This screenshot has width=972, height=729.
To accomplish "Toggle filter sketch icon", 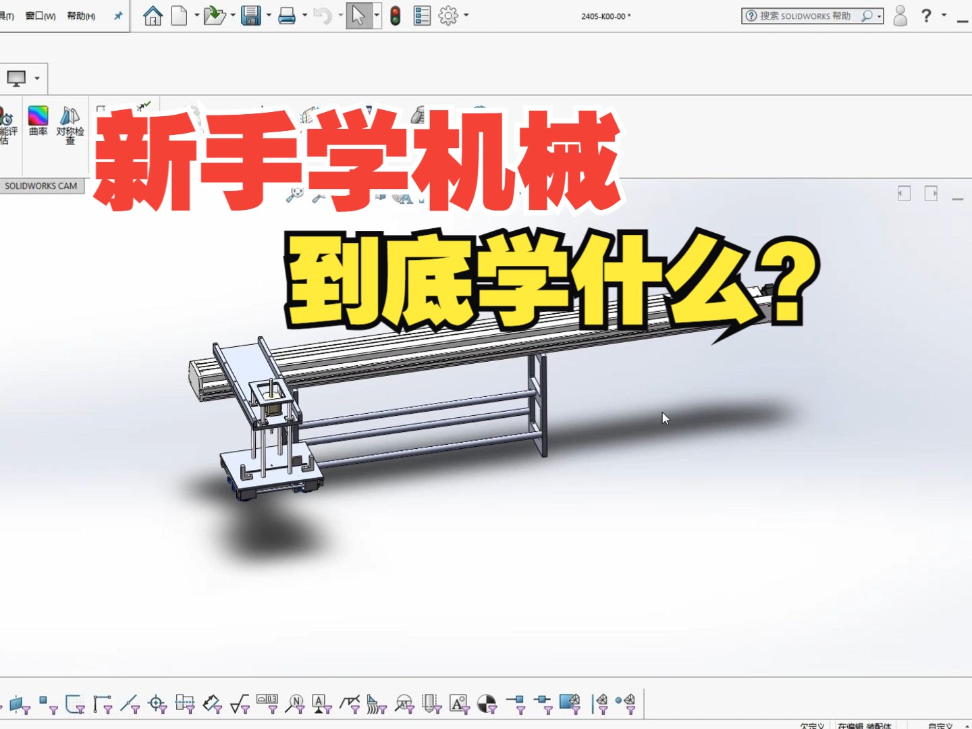I will tap(75, 705).
